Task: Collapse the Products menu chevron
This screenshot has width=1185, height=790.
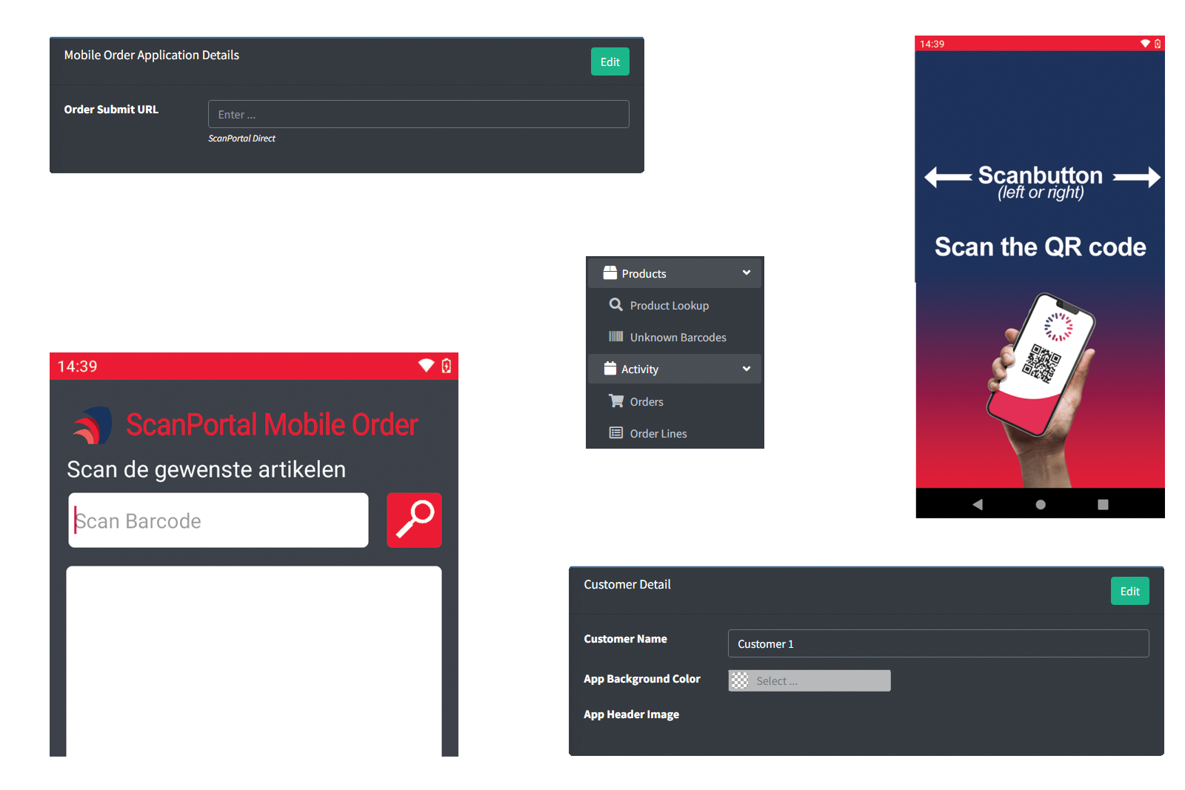Action: [747, 273]
